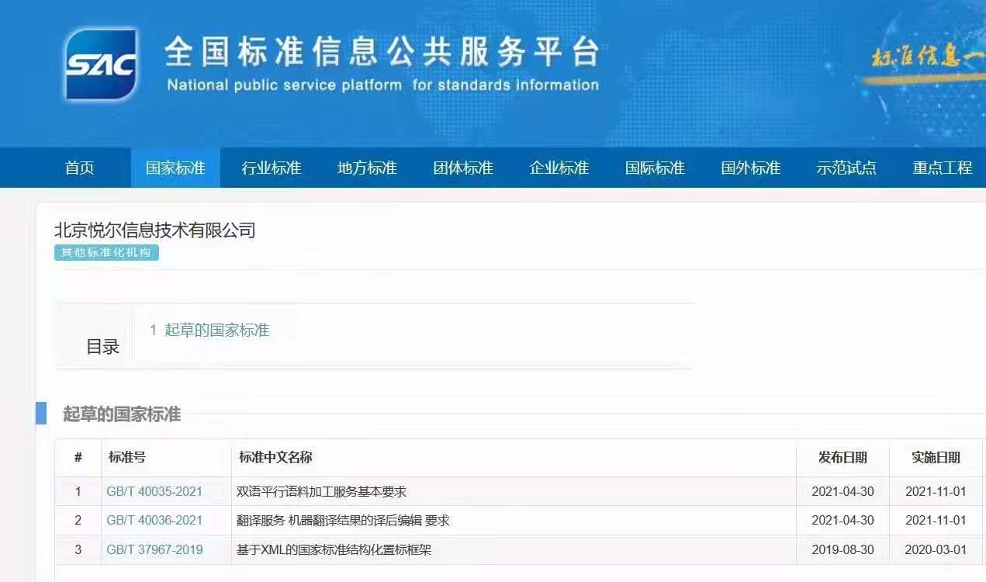Open the 示范试点 menu item

coord(846,168)
